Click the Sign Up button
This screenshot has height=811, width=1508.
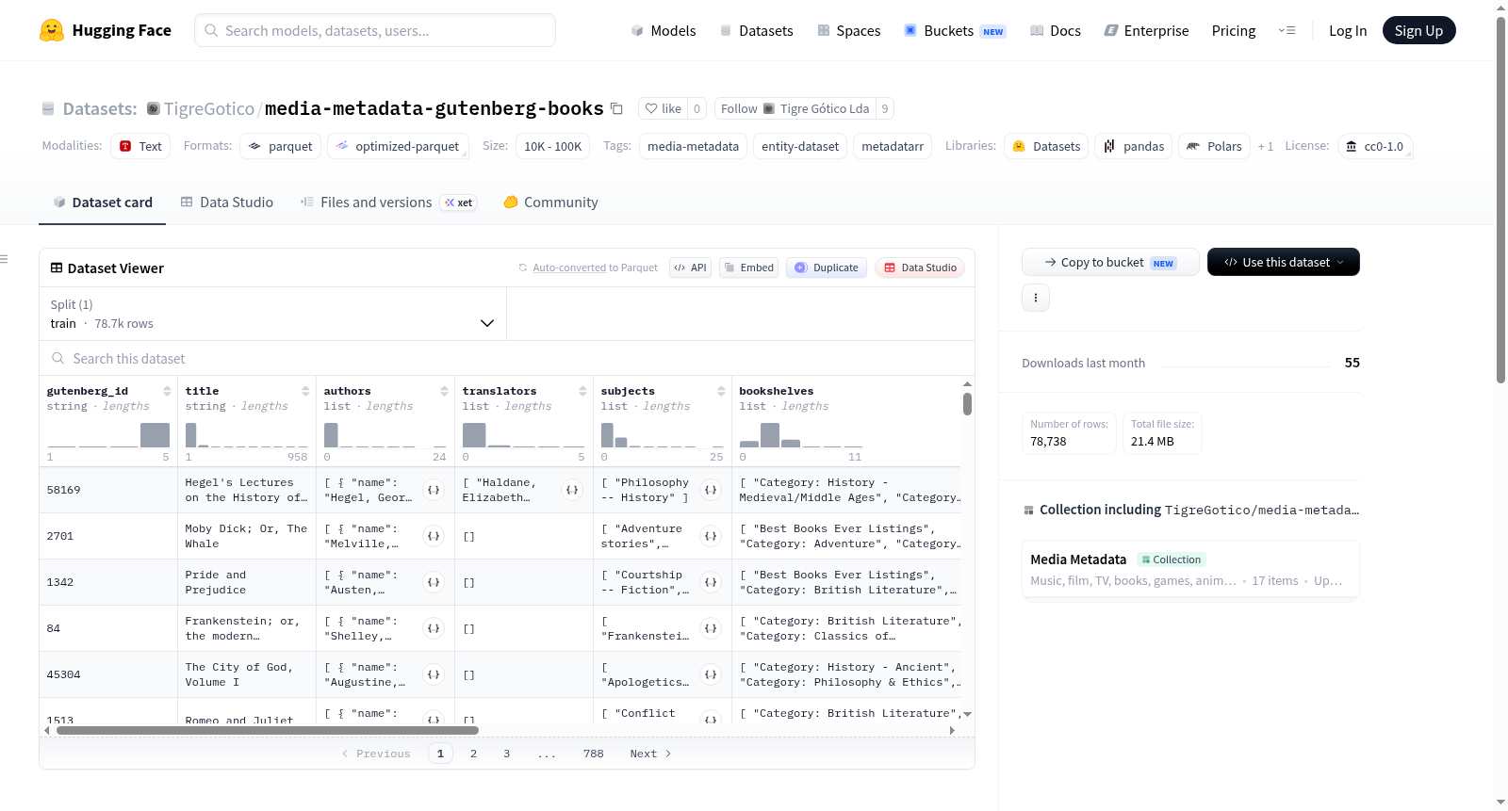[x=1418, y=30]
